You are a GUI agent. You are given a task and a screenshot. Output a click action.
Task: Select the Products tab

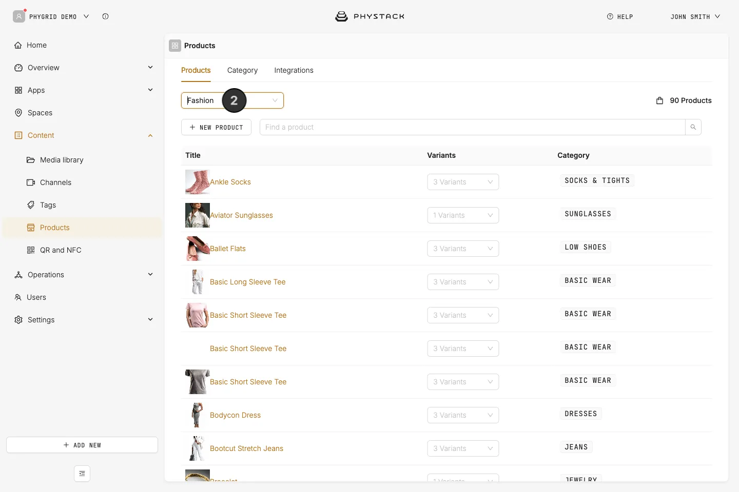[196, 70]
